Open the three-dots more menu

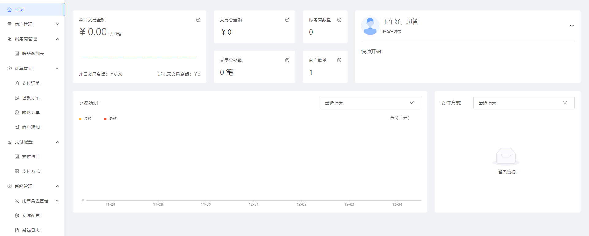click(x=572, y=26)
